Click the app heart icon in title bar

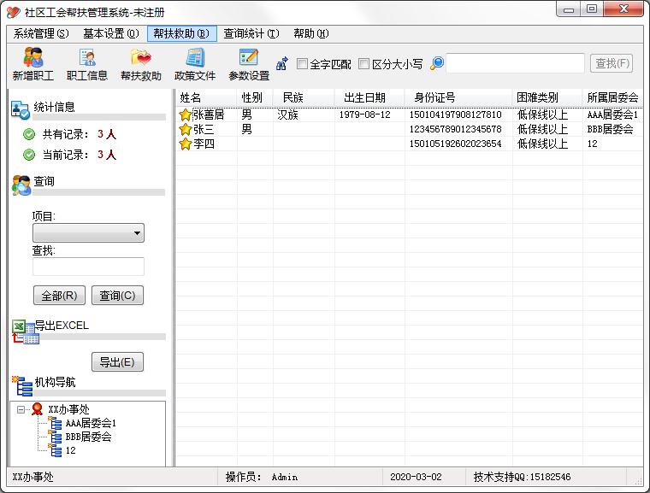[x=14, y=12]
